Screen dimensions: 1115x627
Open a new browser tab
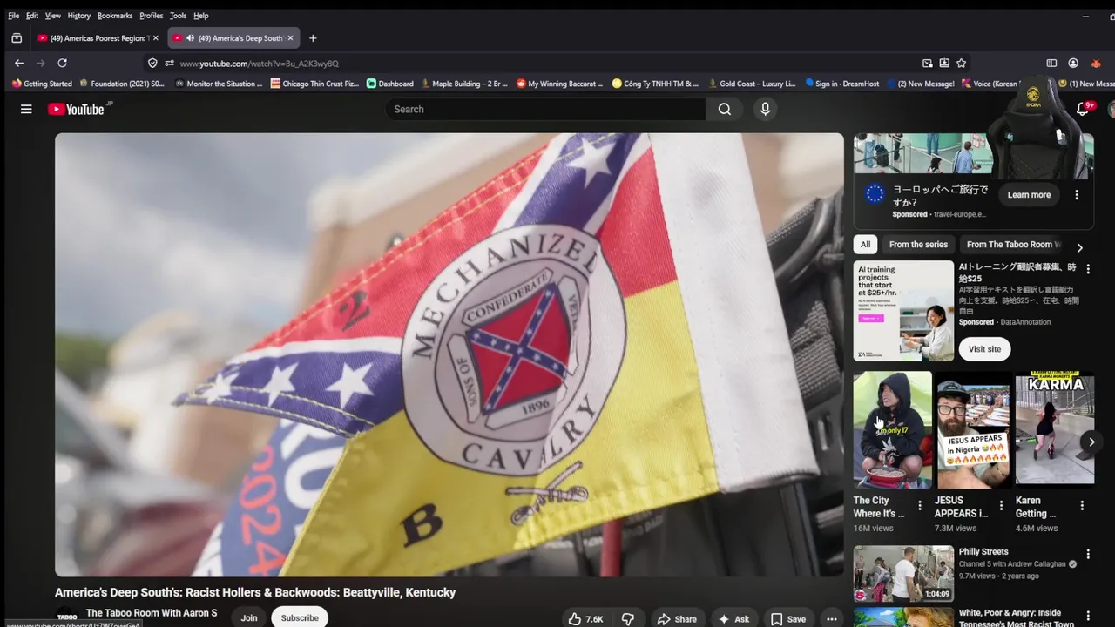click(x=313, y=38)
